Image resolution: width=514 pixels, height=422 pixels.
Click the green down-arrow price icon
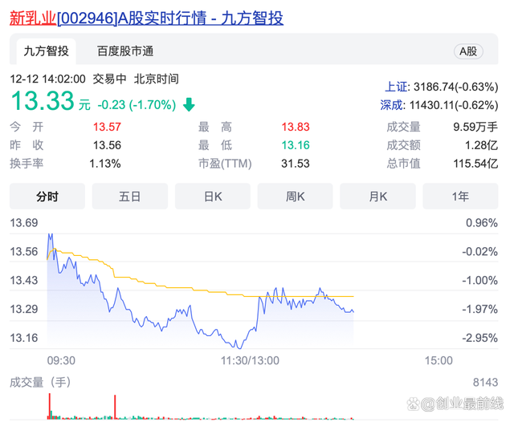(189, 105)
